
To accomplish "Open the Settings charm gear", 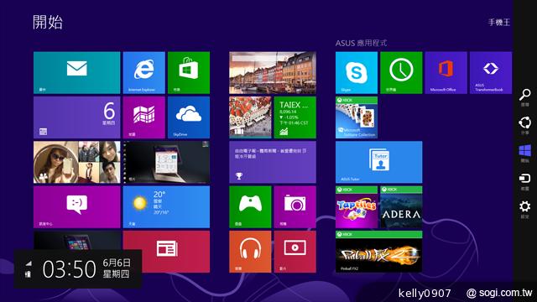I will tap(524, 210).
